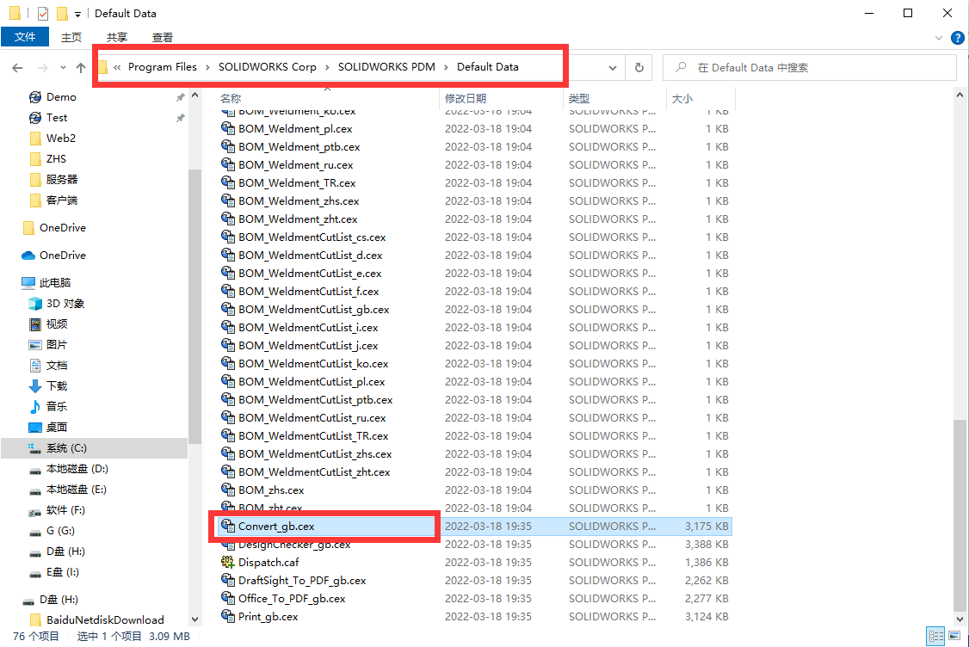Switch to the 主页 ribbon tab
Screen dimensions: 969x647
[71, 37]
